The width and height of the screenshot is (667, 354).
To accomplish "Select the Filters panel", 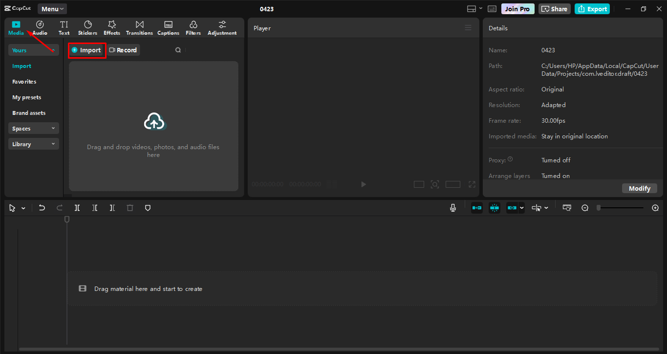I will click(x=193, y=27).
